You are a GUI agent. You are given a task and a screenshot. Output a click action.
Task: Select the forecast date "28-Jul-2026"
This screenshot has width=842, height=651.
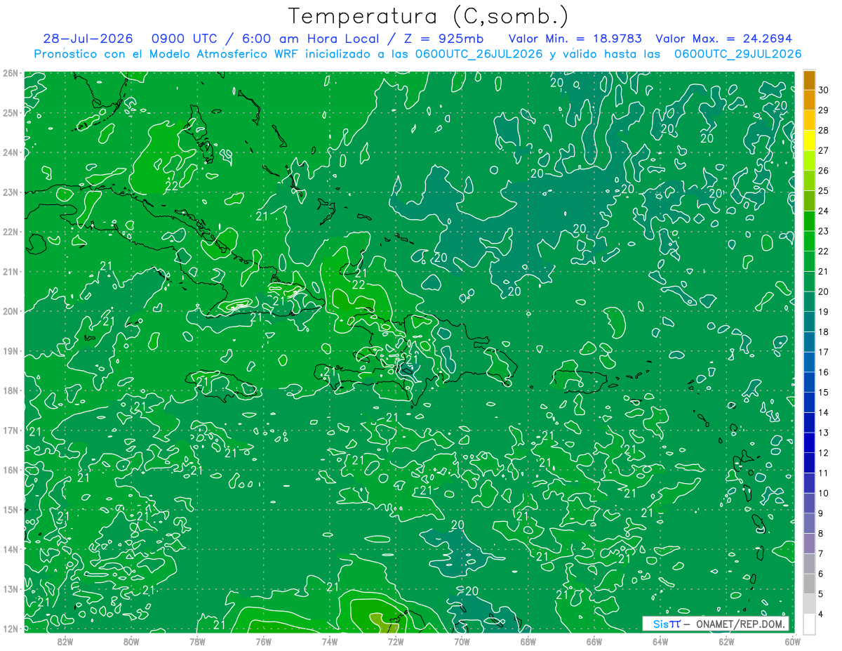point(89,39)
